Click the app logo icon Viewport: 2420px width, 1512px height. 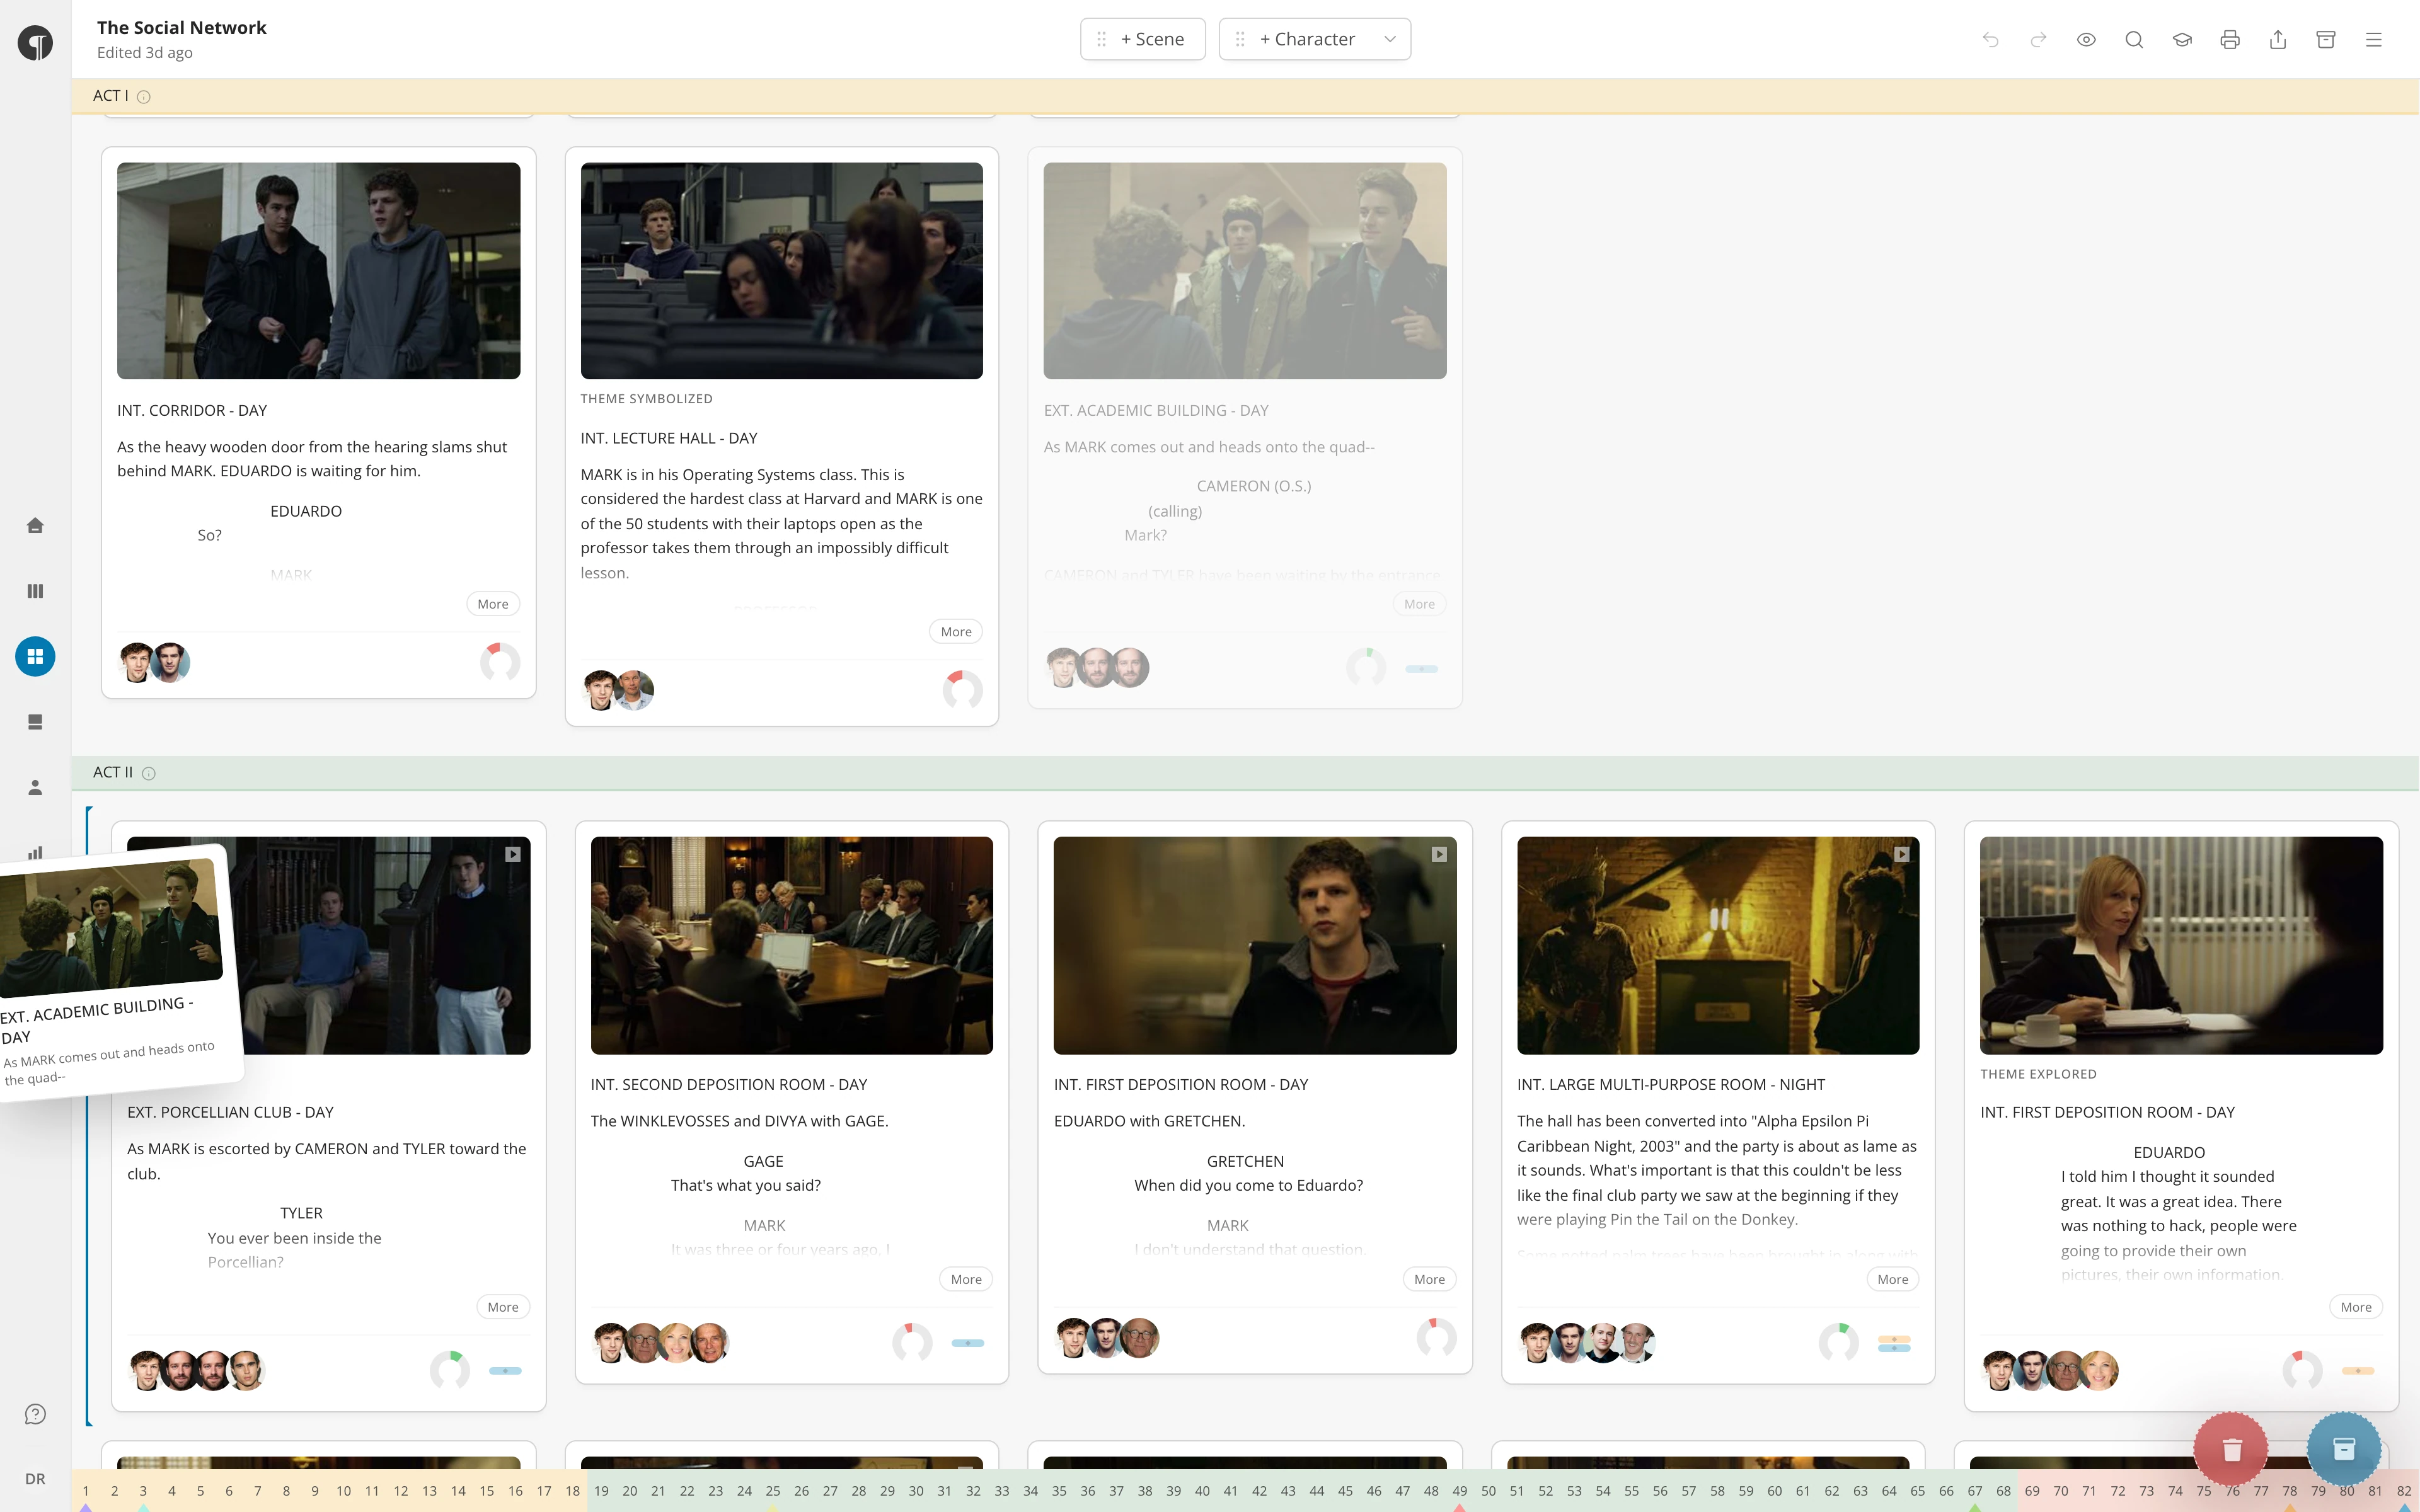coord(35,42)
